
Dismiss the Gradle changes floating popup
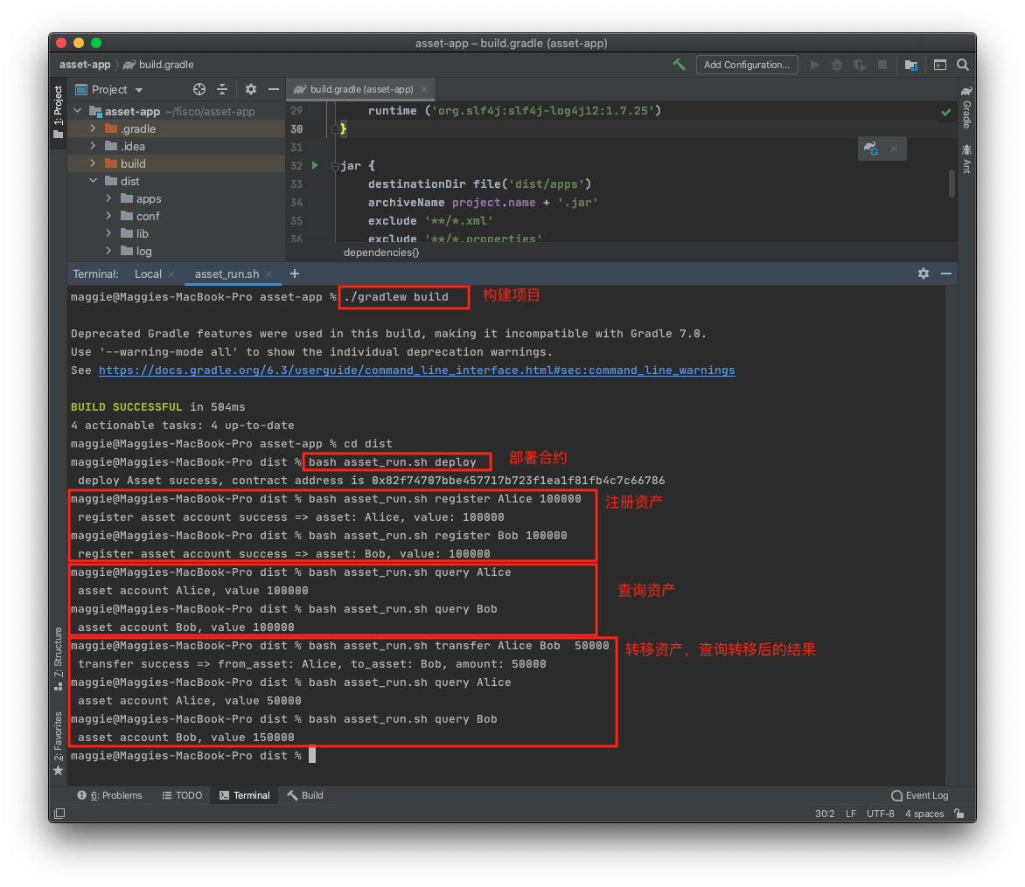coord(894,149)
